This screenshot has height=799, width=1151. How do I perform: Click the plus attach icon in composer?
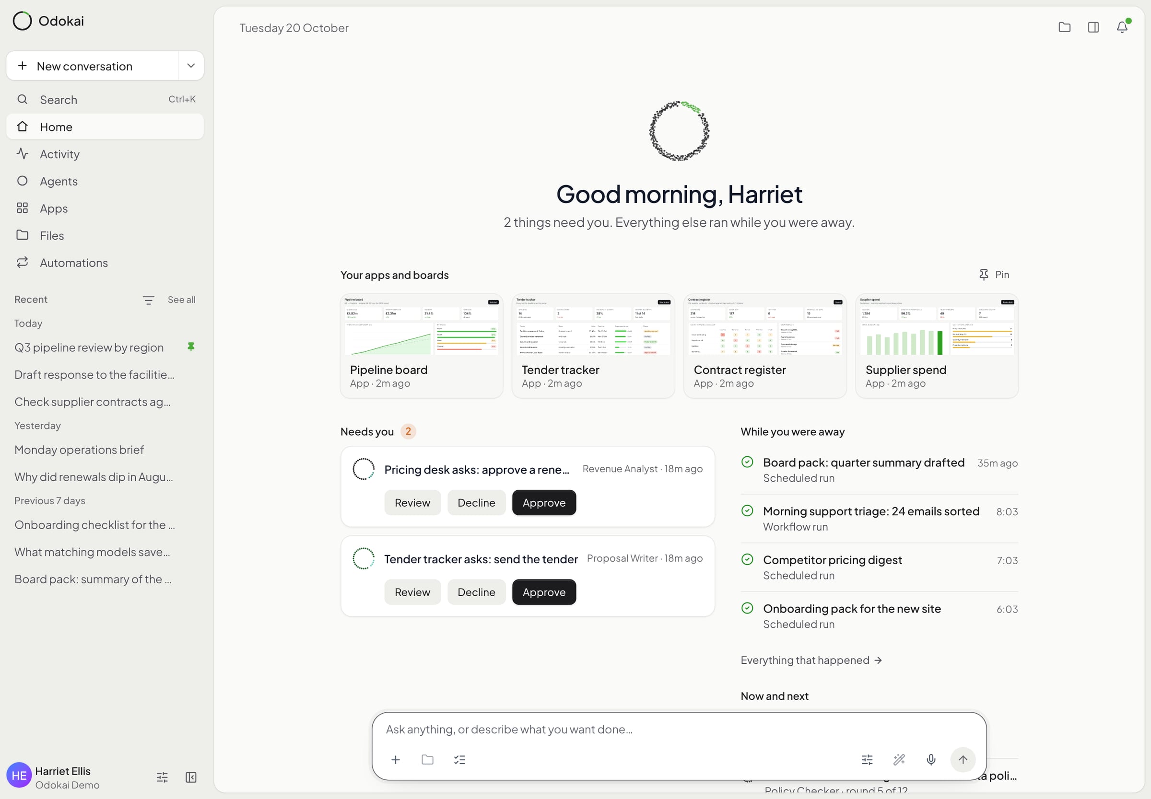point(396,759)
